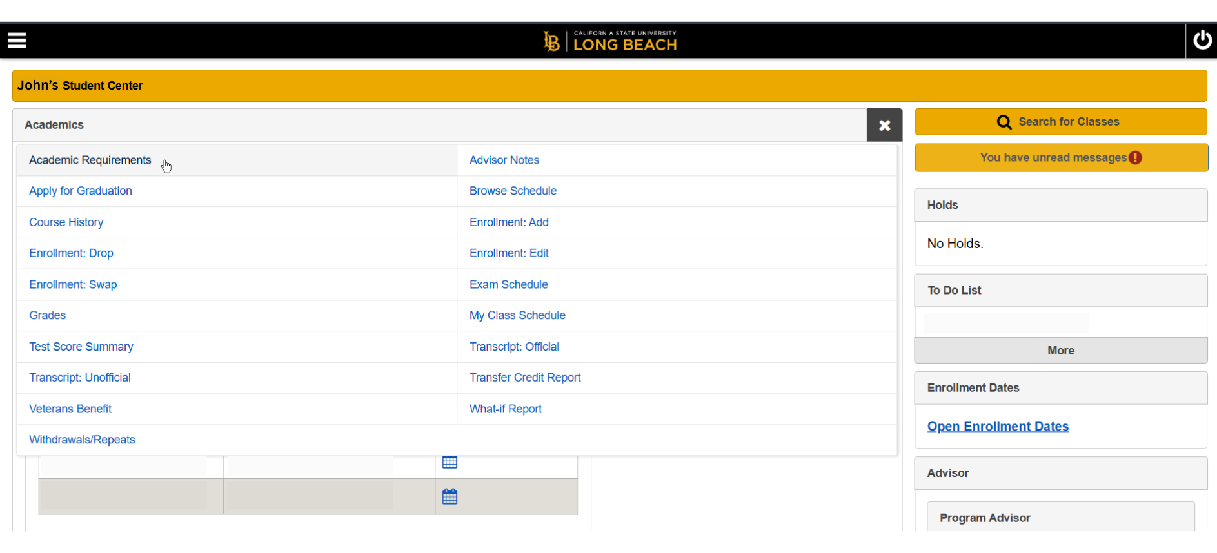
Task: Click the Long Beach university logo
Action: pyautogui.click(x=609, y=41)
